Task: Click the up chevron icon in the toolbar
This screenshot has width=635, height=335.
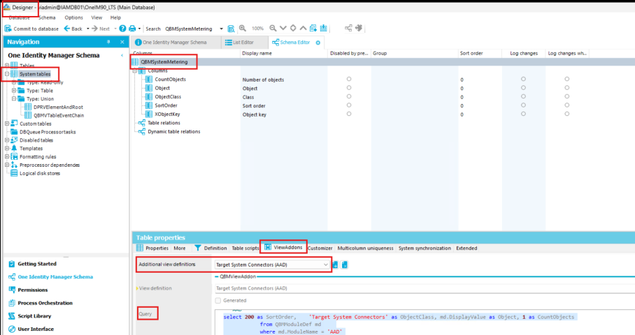Action: pos(303,29)
